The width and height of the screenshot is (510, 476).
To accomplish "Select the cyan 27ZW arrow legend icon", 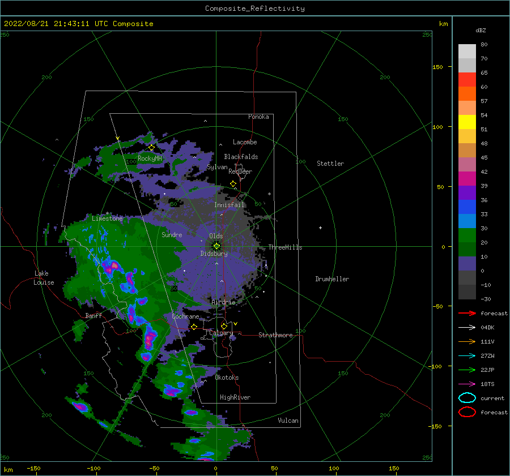I will [x=467, y=356].
